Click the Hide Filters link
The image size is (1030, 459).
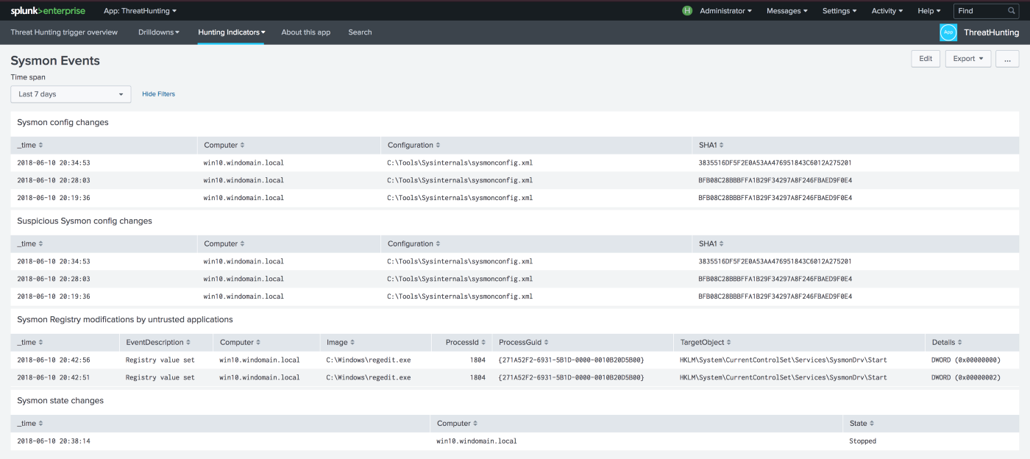(158, 94)
